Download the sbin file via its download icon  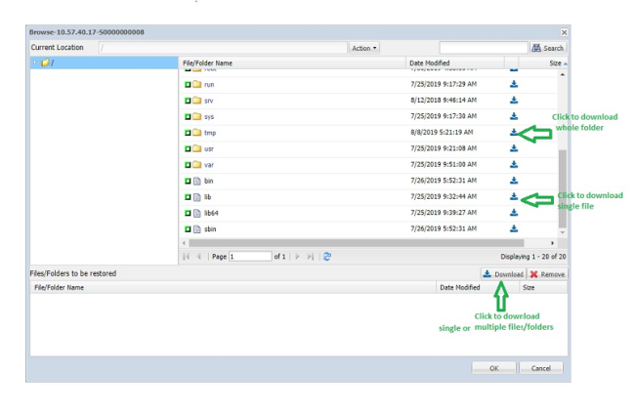pos(514,228)
